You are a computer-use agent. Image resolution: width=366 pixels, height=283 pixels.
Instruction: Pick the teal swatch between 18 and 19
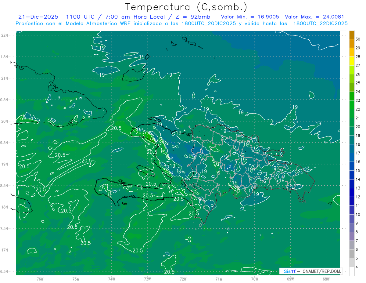pos(352,140)
